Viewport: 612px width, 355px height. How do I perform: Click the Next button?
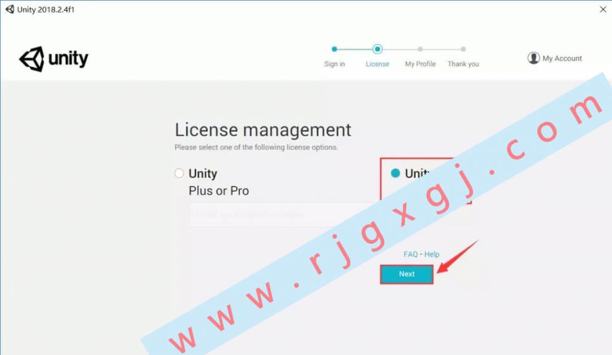pyautogui.click(x=406, y=274)
